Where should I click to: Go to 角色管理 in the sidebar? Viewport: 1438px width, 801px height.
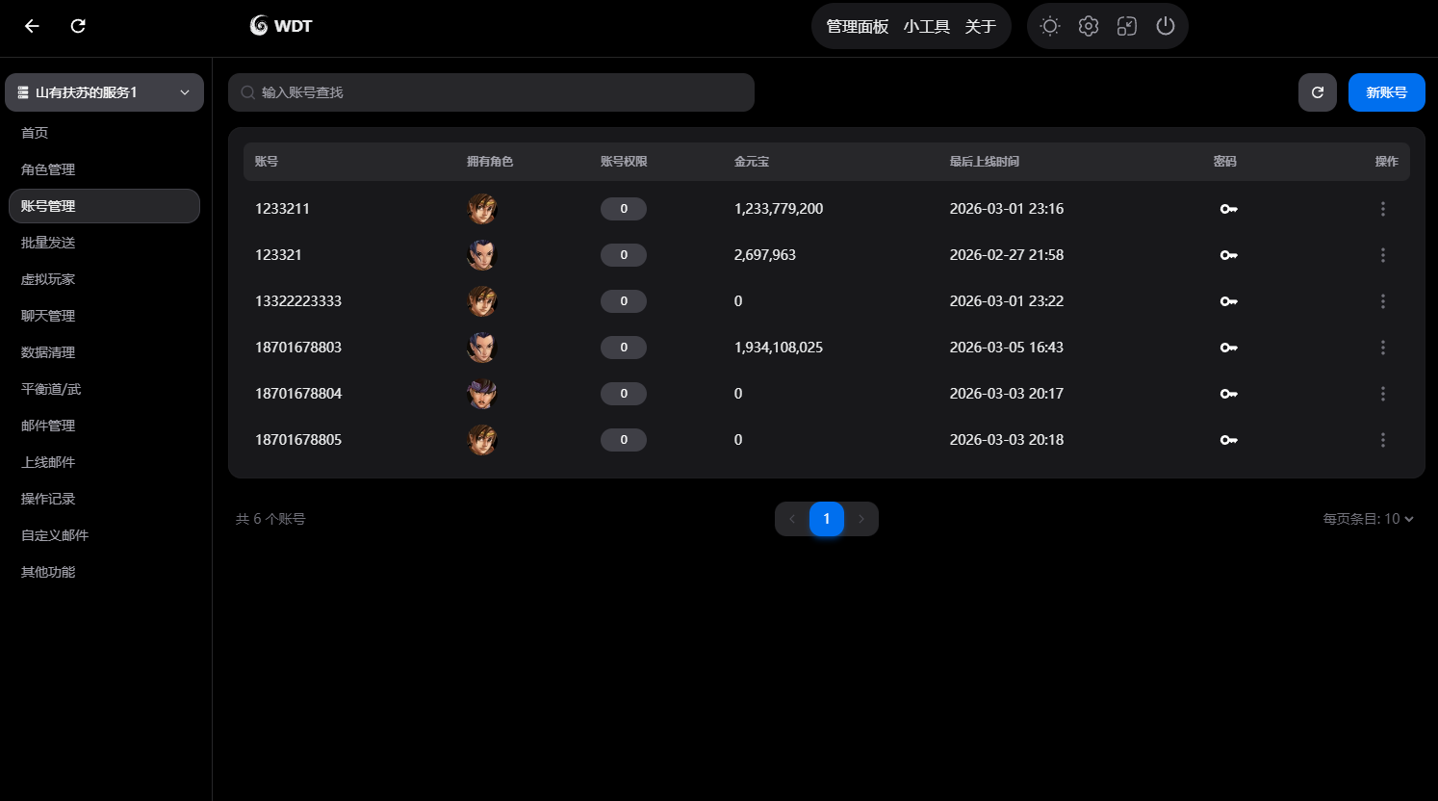tap(48, 169)
